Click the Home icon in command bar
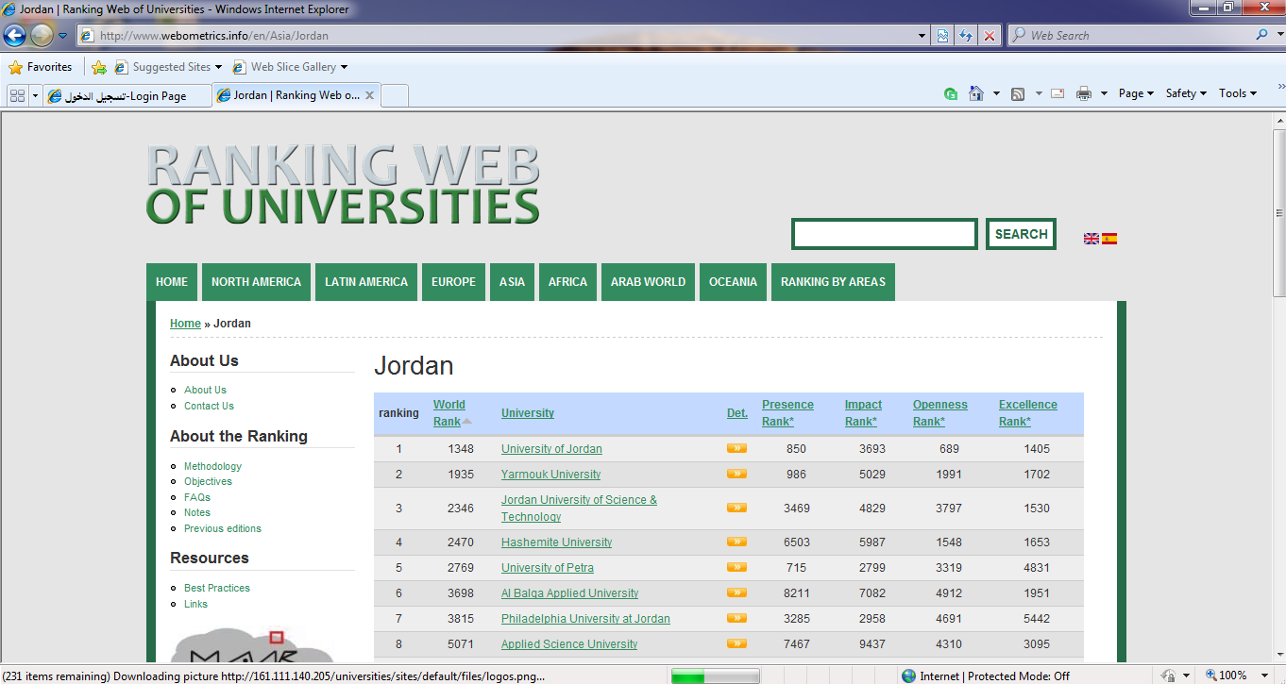The width and height of the screenshot is (1286, 684). [x=976, y=93]
